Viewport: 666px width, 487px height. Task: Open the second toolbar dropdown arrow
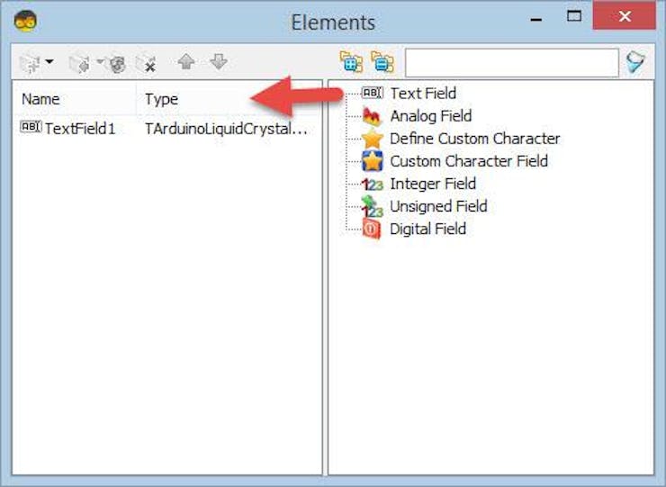99,63
